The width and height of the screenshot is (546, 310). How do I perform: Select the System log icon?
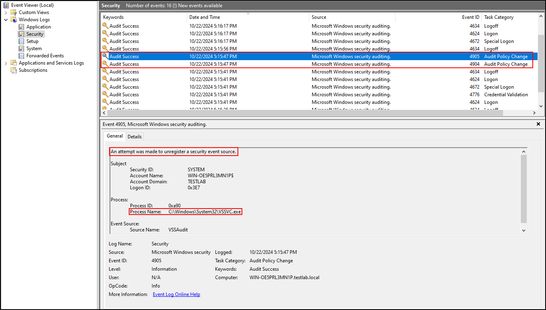(x=21, y=49)
